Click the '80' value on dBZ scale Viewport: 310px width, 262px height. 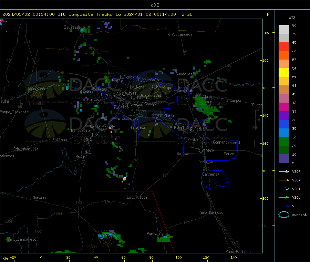point(294,25)
